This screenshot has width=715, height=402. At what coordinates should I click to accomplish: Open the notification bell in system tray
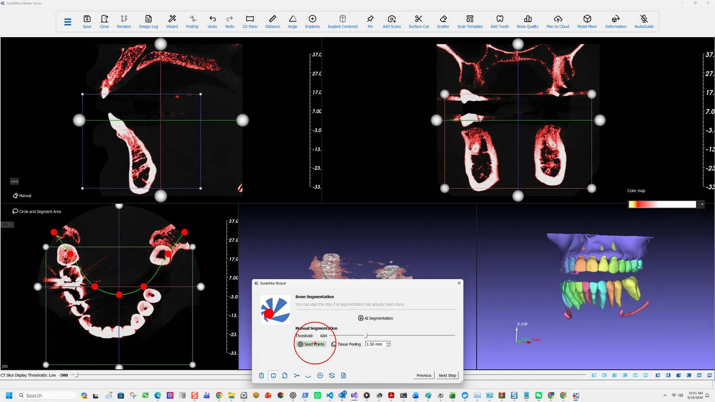pyautogui.click(x=707, y=395)
